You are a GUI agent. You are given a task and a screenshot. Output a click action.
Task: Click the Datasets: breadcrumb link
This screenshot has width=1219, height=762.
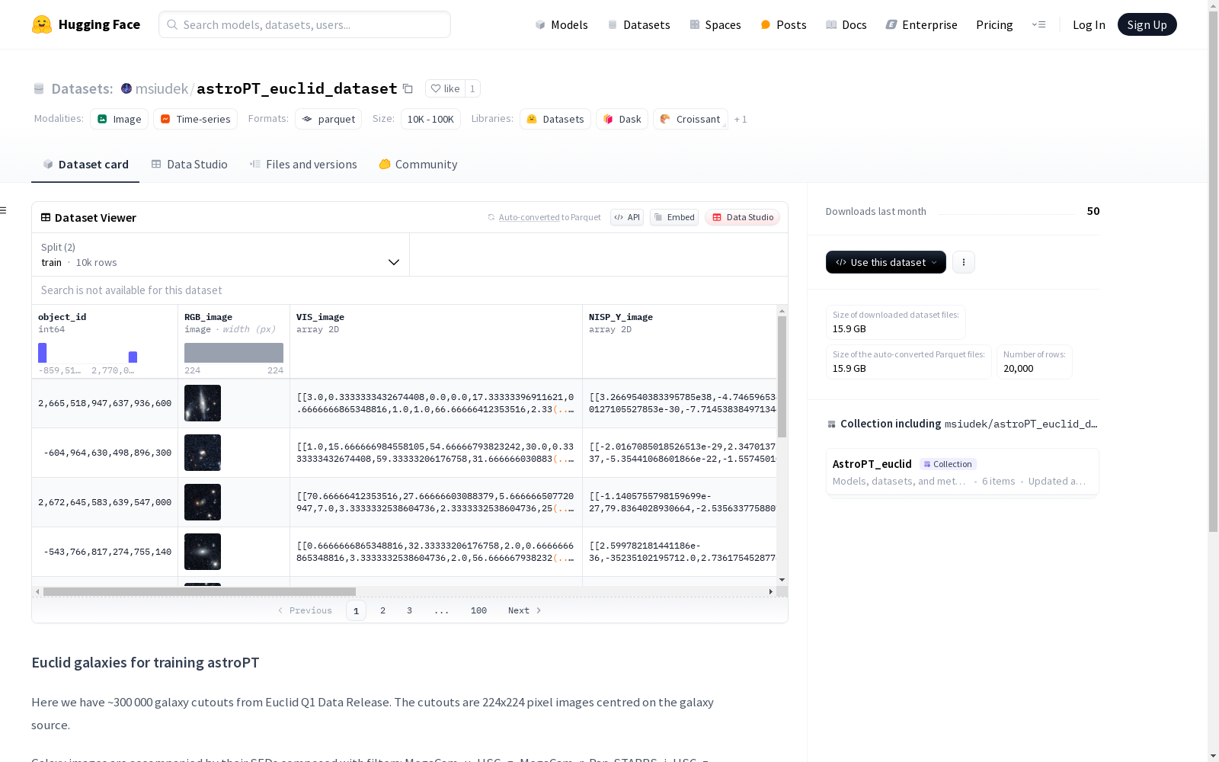click(x=82, y=88)
